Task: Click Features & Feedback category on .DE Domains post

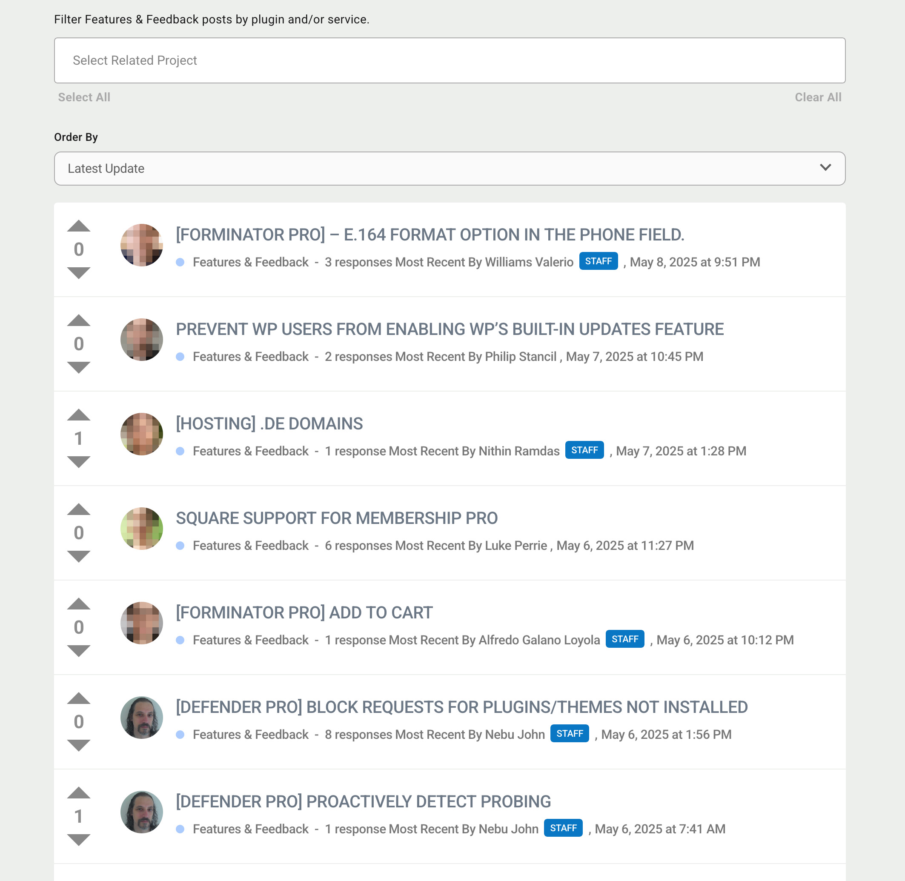Action: tap(250, 451)
